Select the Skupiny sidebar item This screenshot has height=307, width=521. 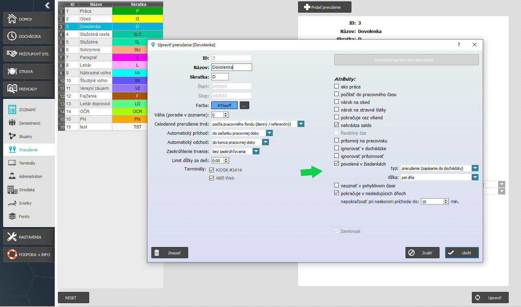tap(29, 136)
